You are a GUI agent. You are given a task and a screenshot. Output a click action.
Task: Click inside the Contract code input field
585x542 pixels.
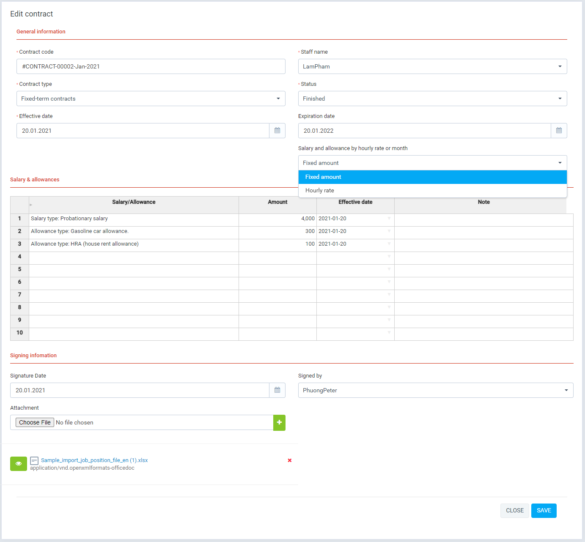coord(151,66)
